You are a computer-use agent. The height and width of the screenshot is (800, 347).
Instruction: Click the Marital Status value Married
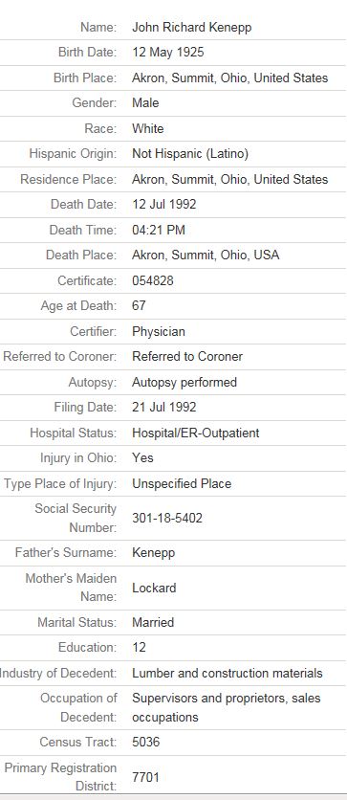tap(153, 622)
